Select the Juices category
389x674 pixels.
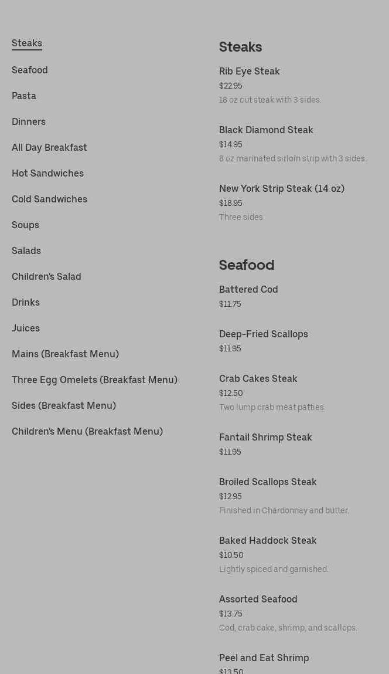coord(26,328)
